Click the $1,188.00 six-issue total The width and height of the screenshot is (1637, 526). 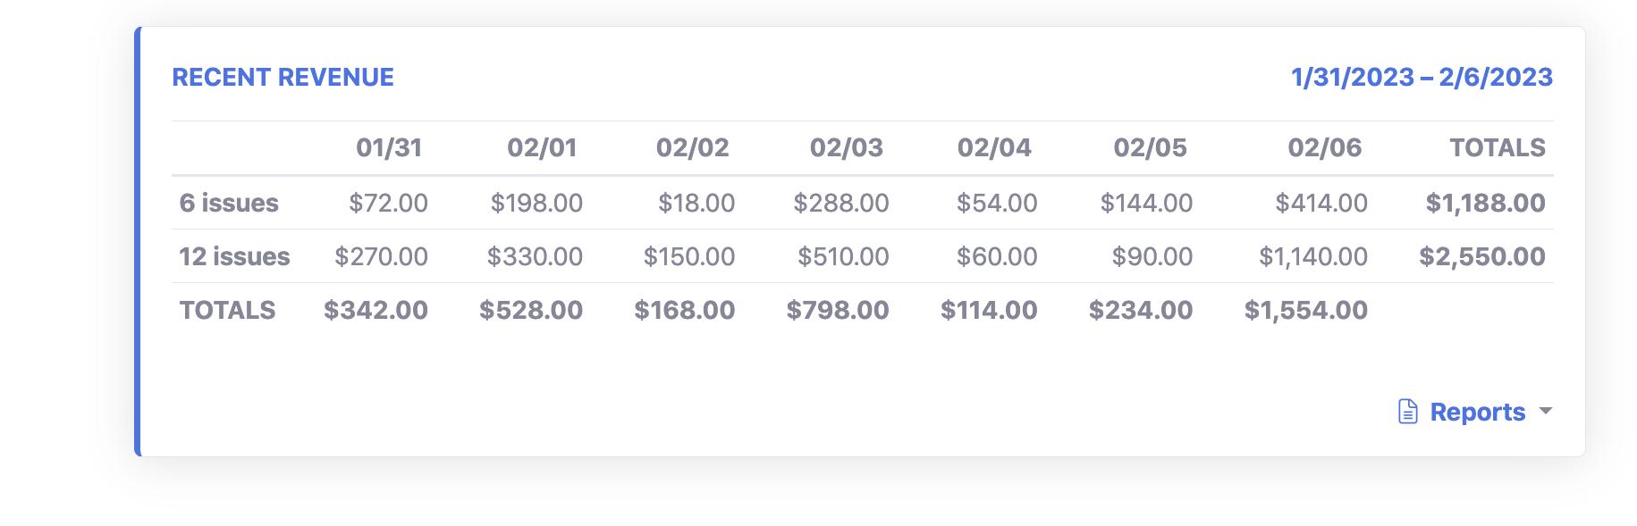pos(1485,203)
